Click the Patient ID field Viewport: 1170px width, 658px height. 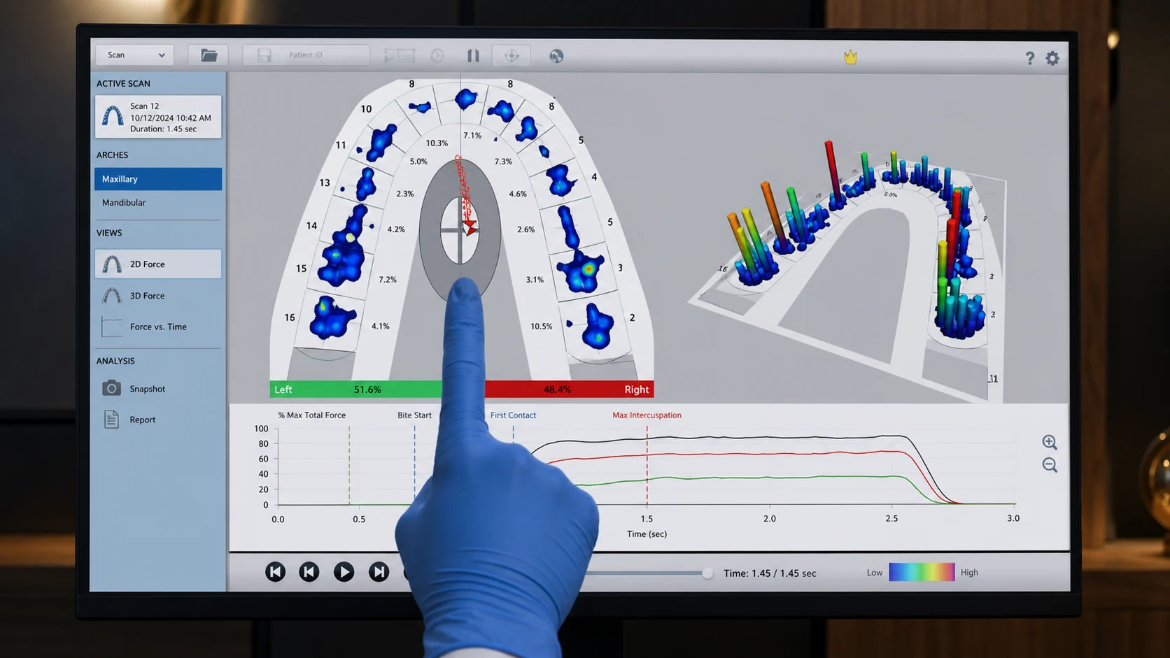(306, 55)
